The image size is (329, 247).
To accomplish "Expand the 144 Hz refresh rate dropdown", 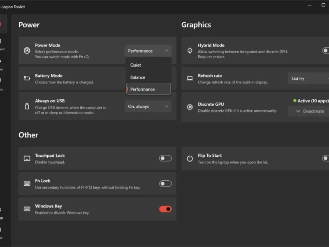I will tap(309, 79).
